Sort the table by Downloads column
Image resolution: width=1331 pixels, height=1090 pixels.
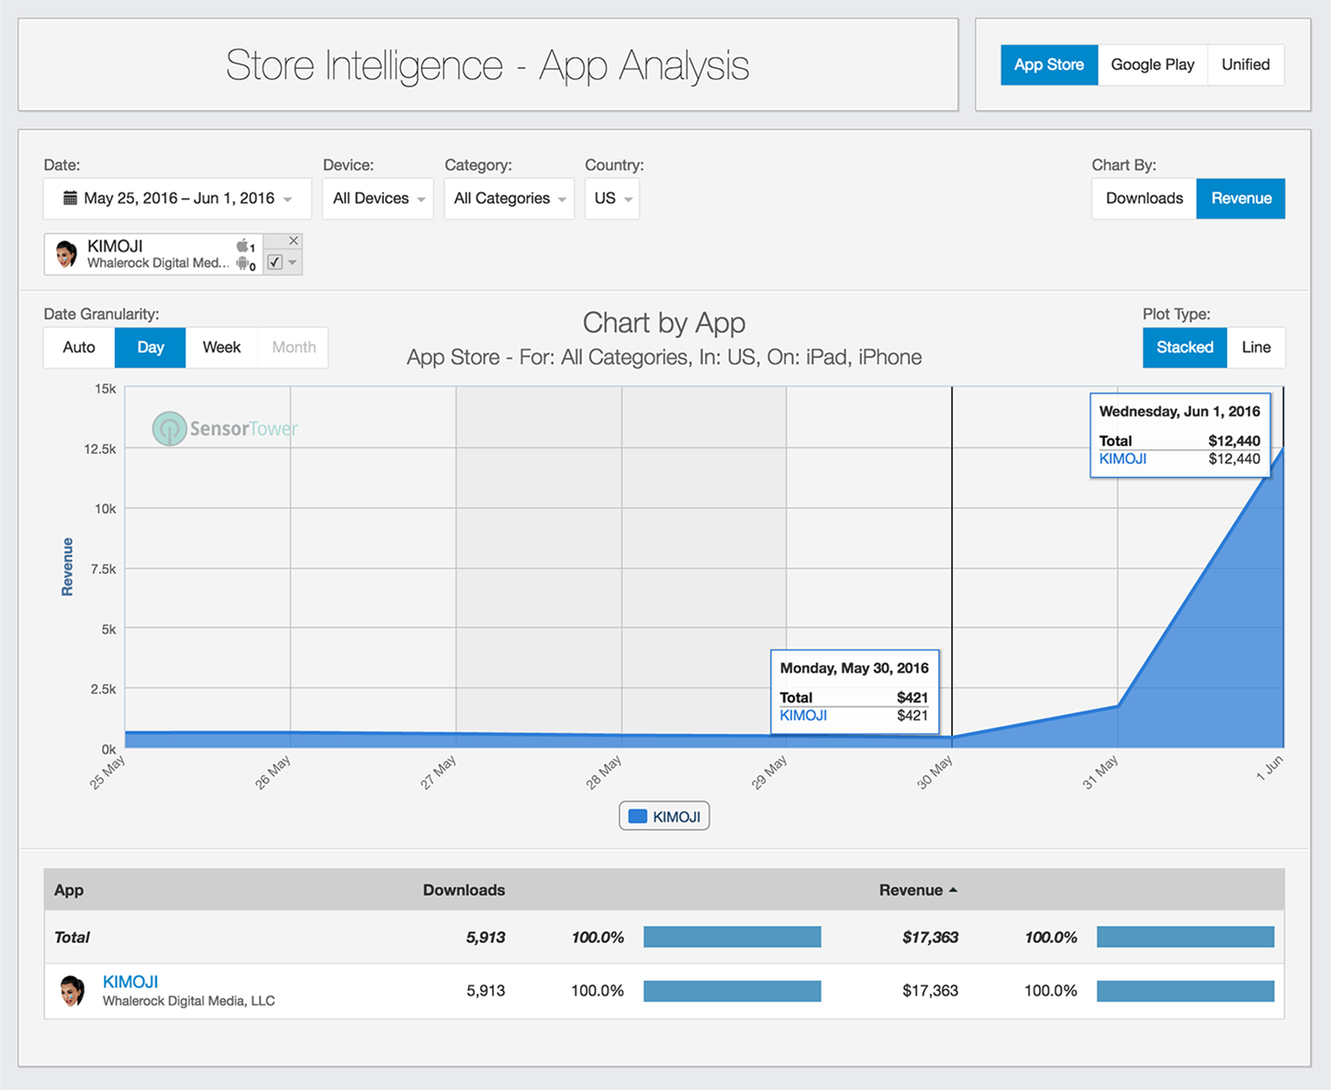click(464, 890)
